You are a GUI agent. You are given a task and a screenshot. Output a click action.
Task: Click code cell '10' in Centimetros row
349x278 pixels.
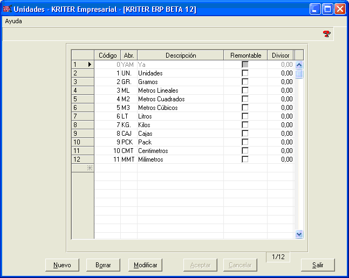107,151
